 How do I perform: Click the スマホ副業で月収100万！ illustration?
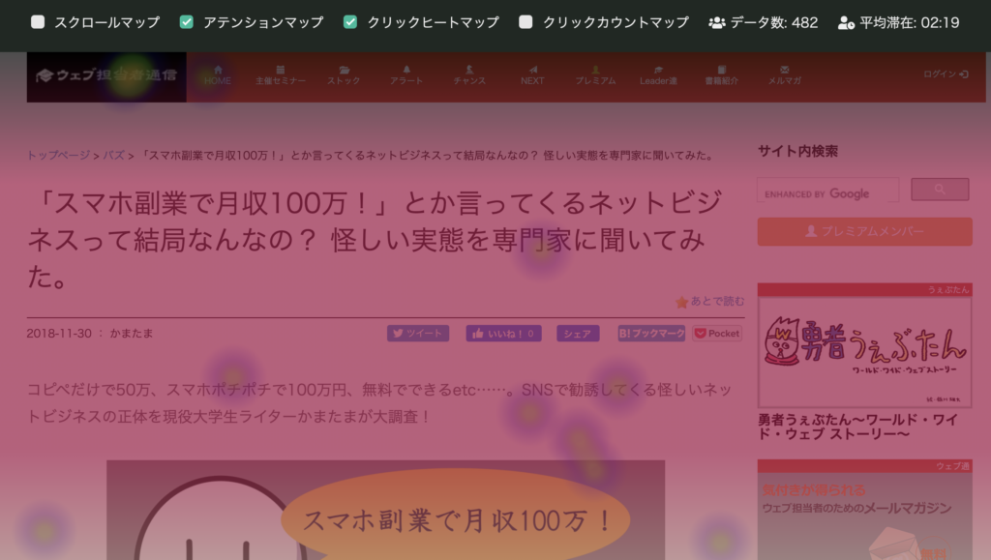385,510
